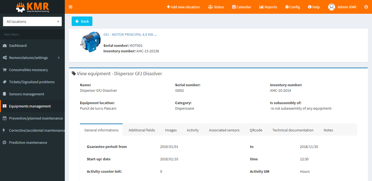Toggle the sidebar hamburger menu icon
This screenshot has height=181, width=372.
[71, 7]
